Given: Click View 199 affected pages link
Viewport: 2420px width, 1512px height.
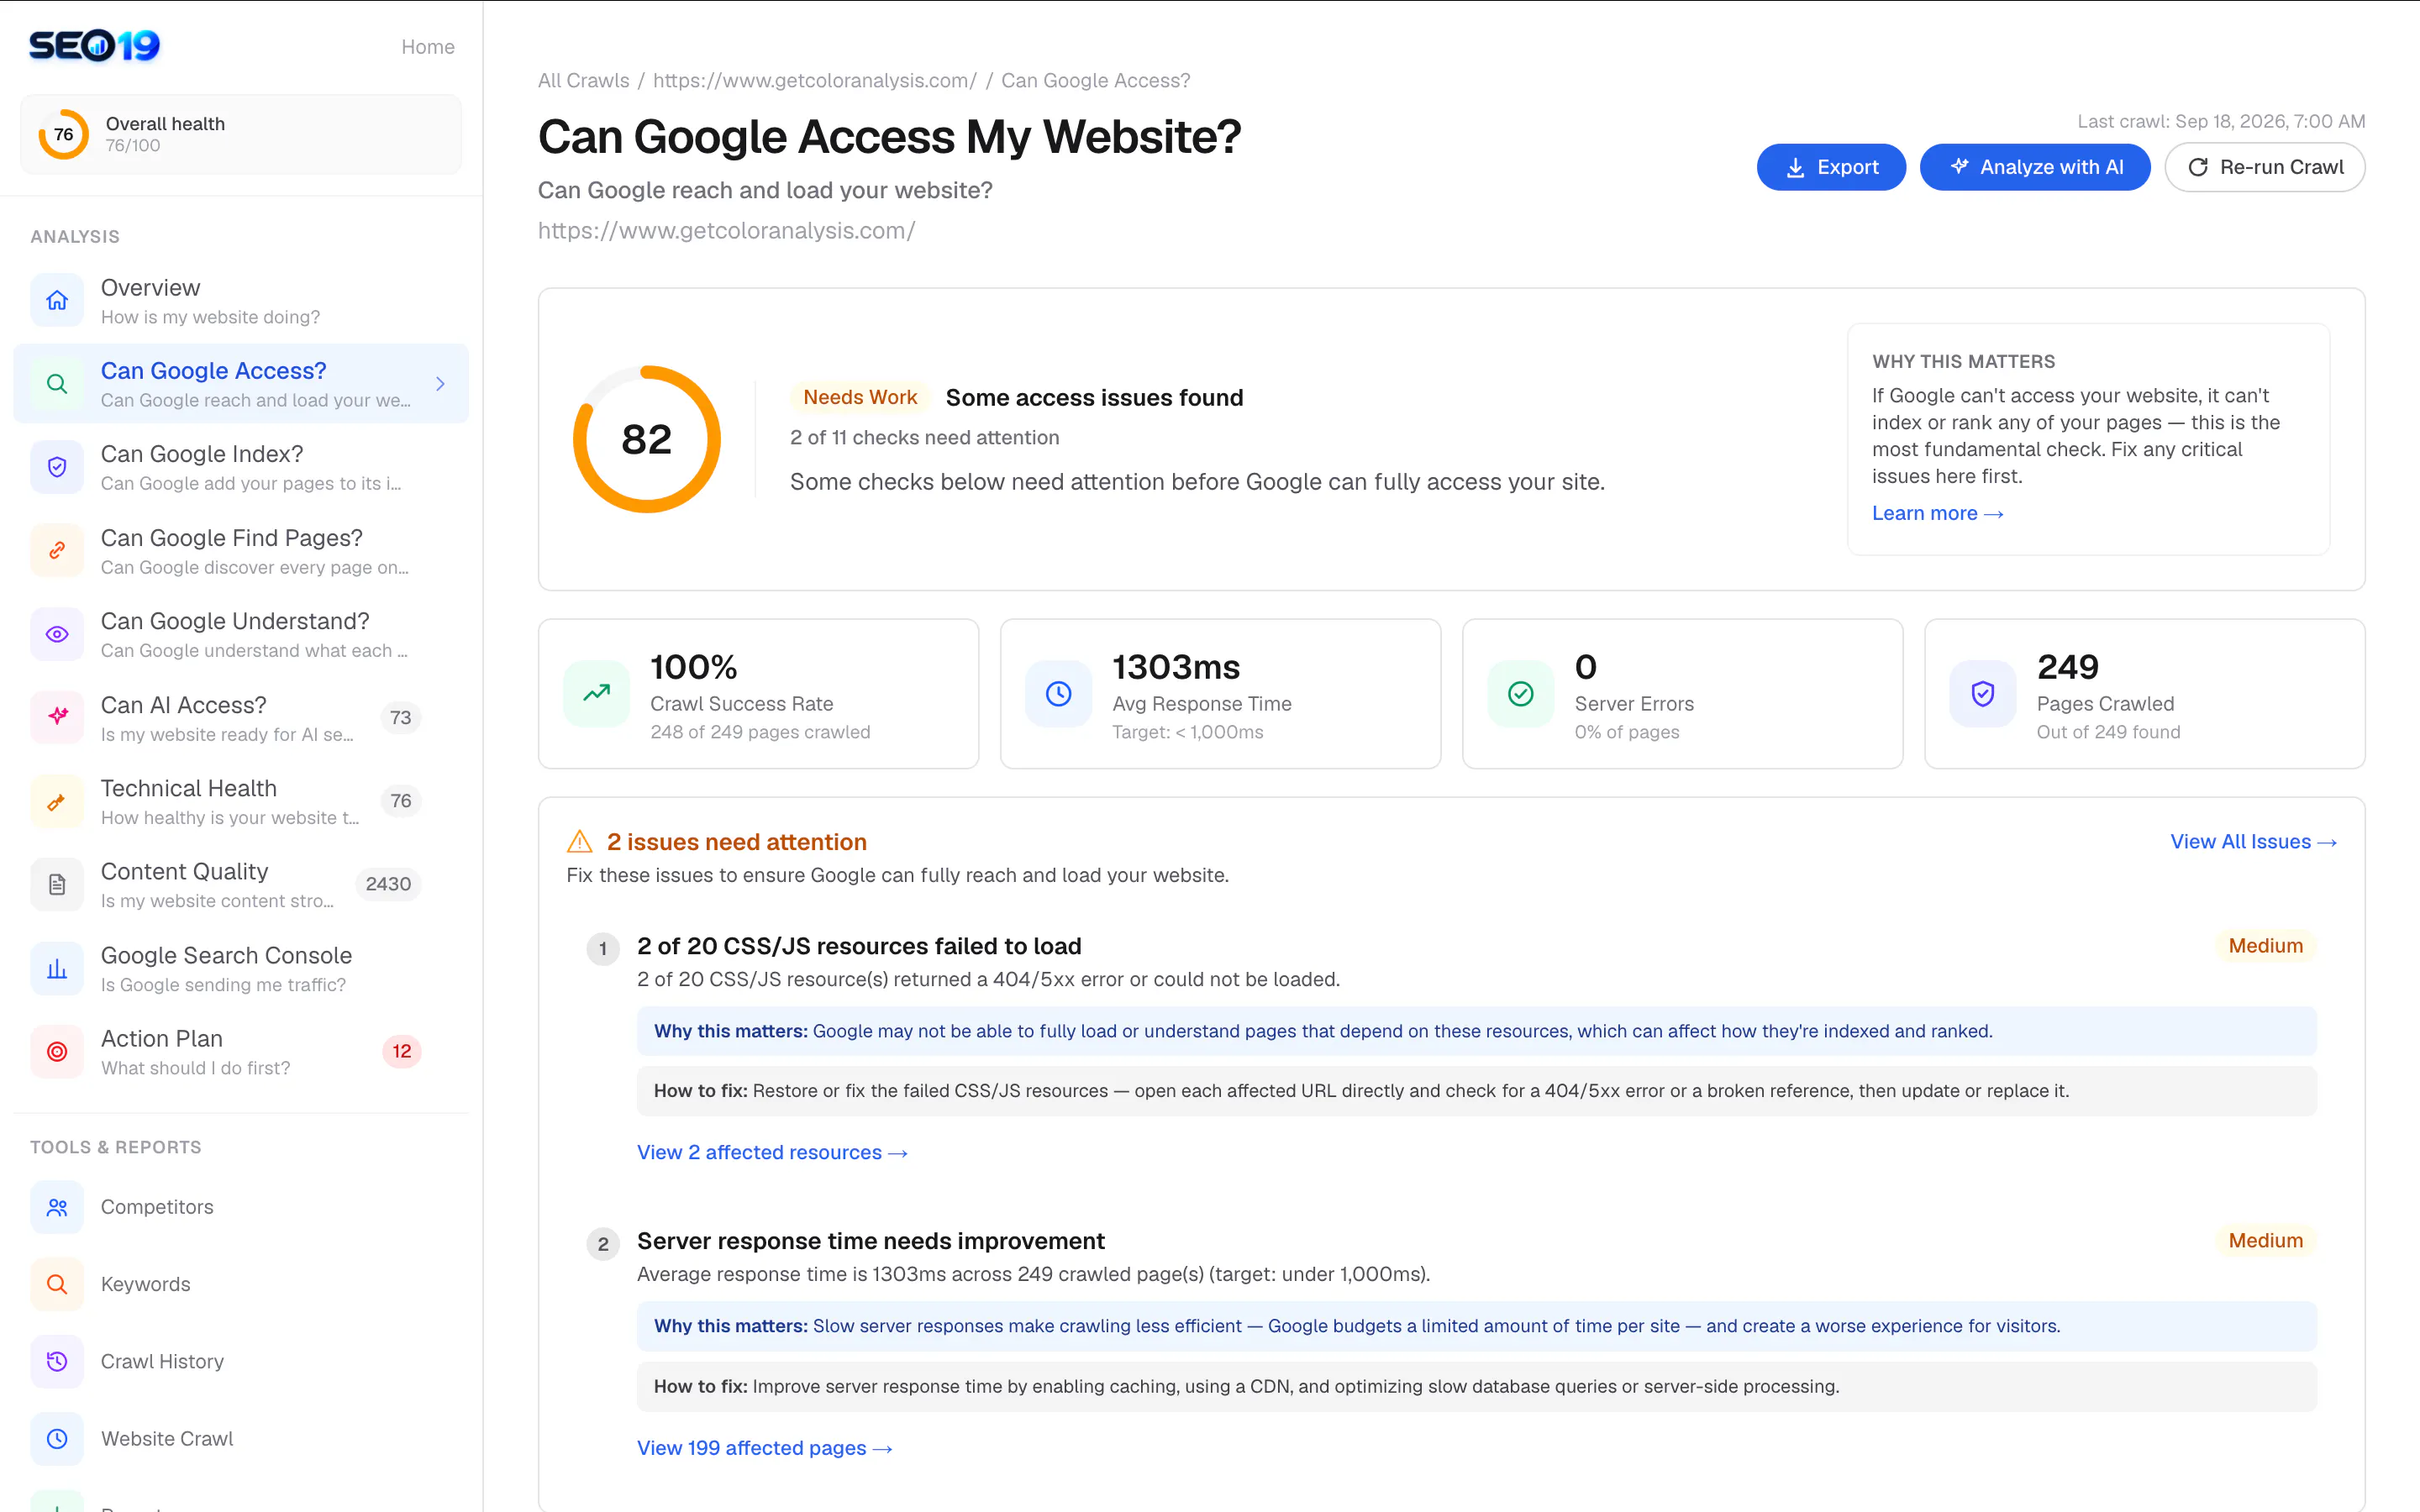Looking at the screenshot, I should (764, 1448).
